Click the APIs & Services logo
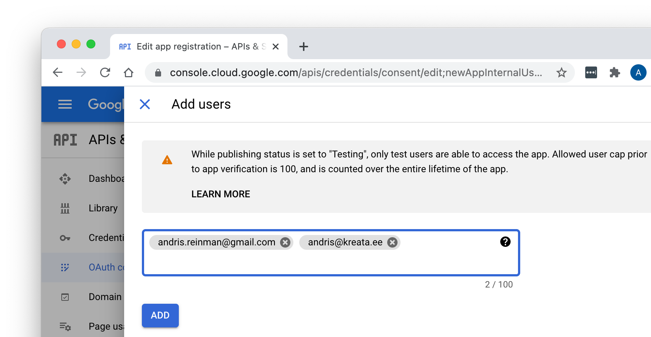 point(65,140)
